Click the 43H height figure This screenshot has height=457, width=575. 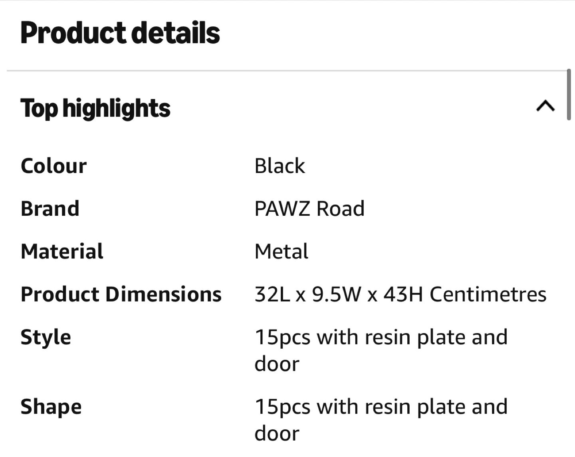pos(403,294)
